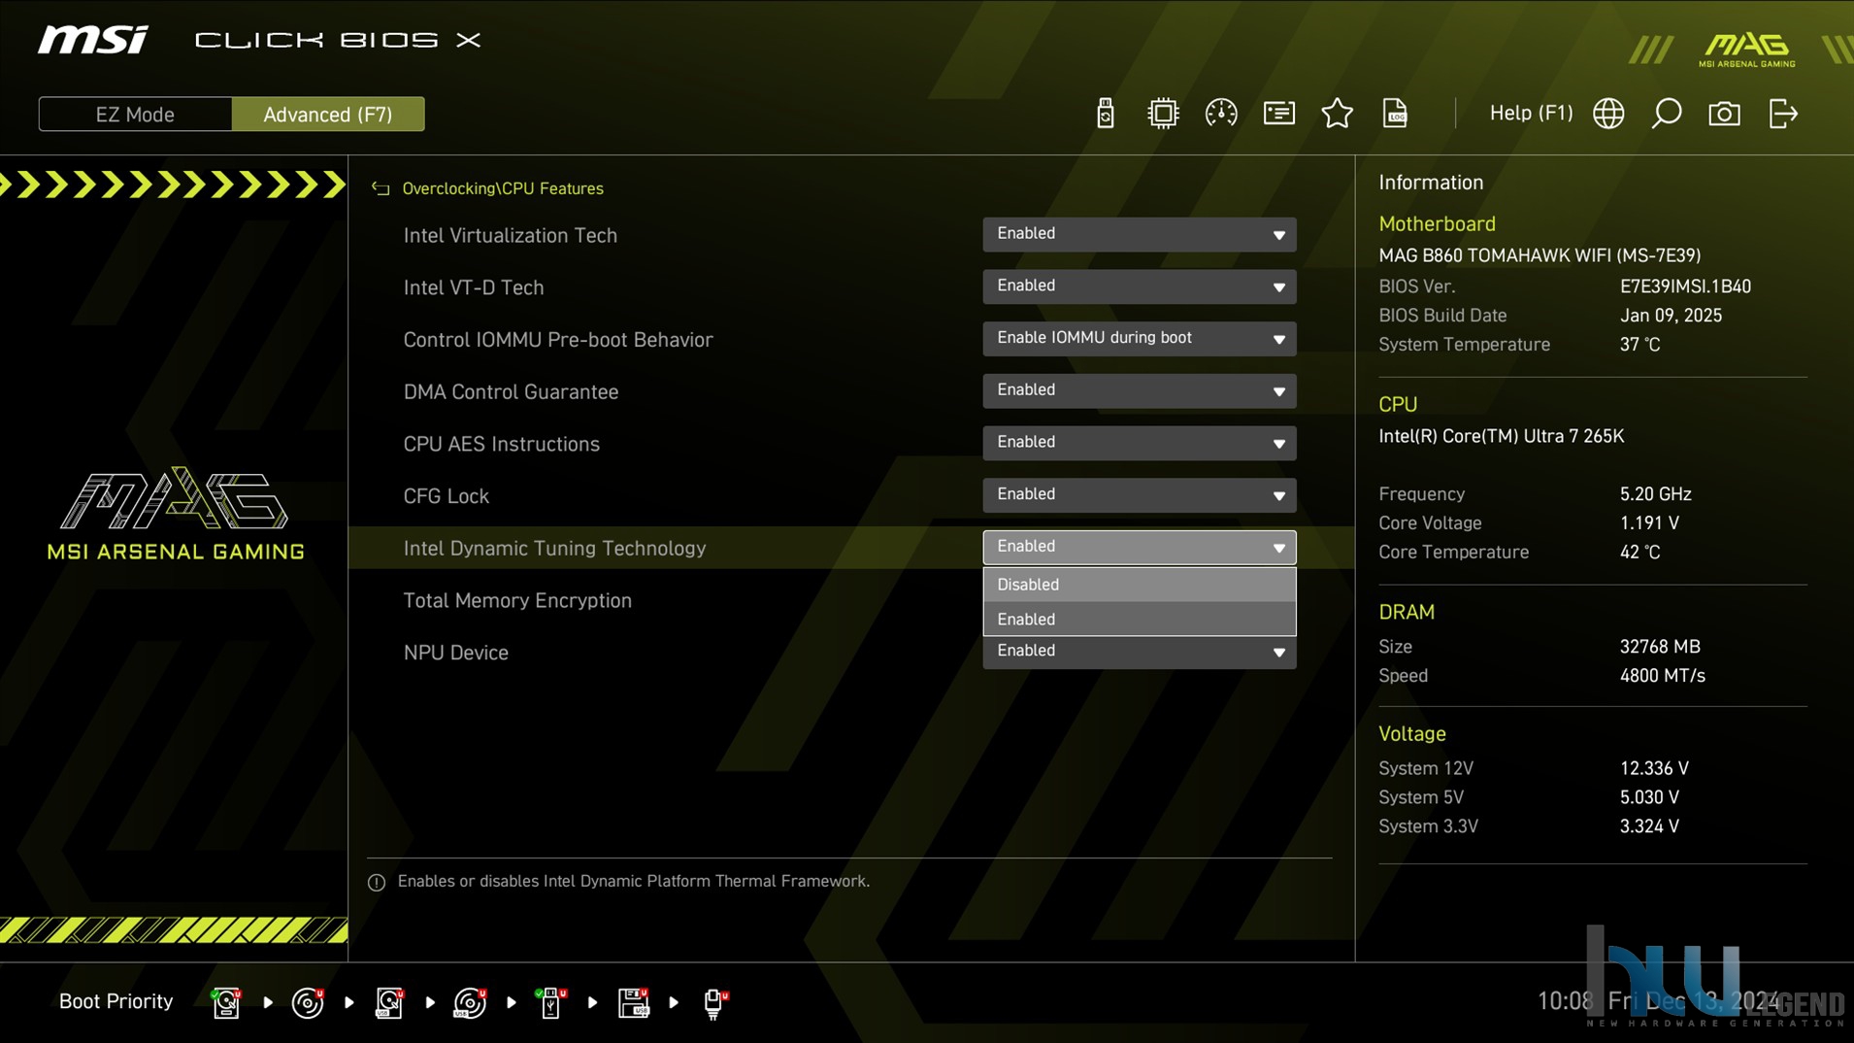Open Intel VT-D Tech dropdown
Viewport: 1854px width, 1043px height.
pos(1139,286)
